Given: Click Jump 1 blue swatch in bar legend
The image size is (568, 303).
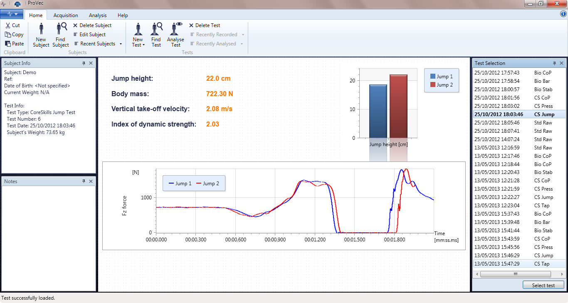Looking at the screenshot, I should pyautogui.click(x=433, y=77).
